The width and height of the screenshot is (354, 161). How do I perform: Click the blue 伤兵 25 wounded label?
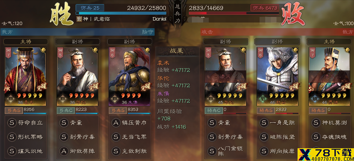click(90, 8)
